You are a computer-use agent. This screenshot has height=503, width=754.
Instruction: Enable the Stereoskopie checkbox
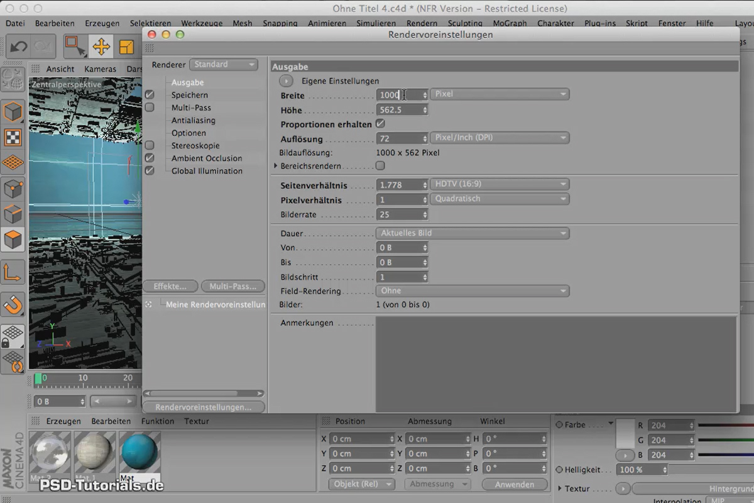click(150, 145)
